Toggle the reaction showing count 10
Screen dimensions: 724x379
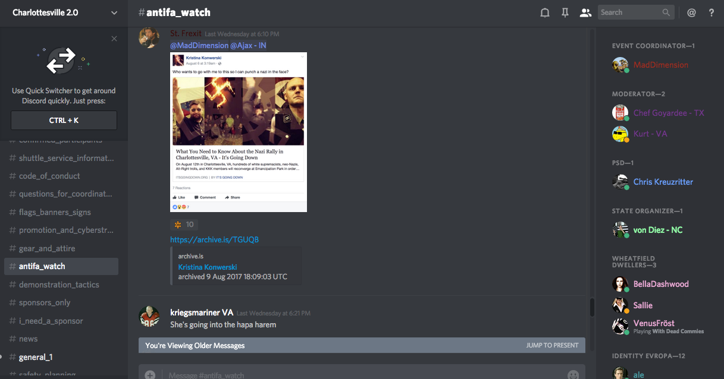pyautogui.click(x=184, y=225)
